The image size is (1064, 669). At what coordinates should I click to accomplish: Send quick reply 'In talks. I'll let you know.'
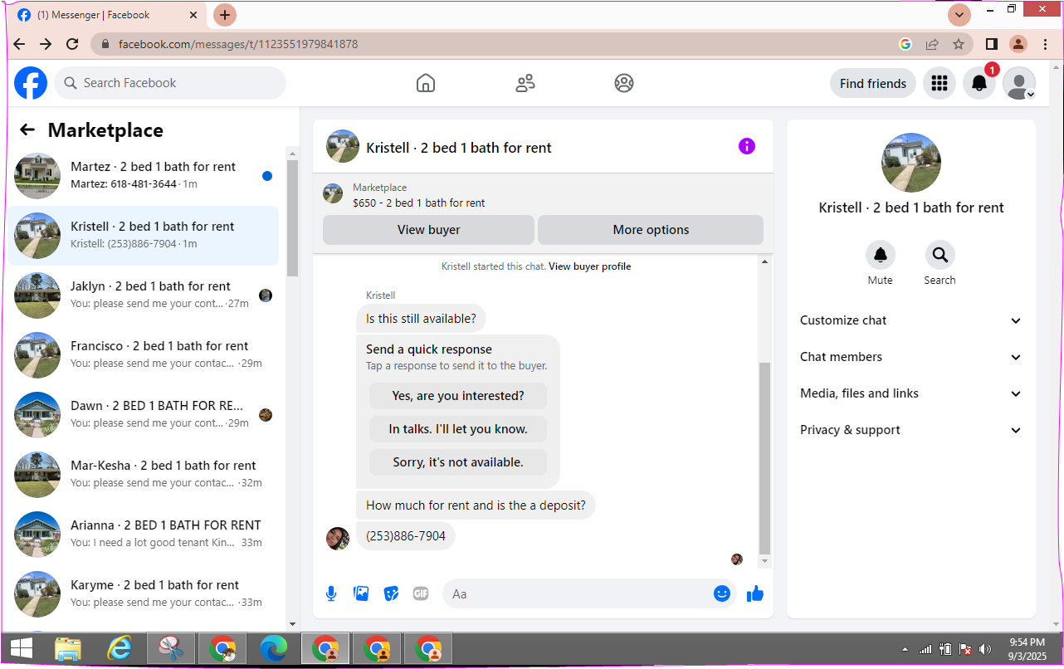pyautogui.click(x=458, y=429)
